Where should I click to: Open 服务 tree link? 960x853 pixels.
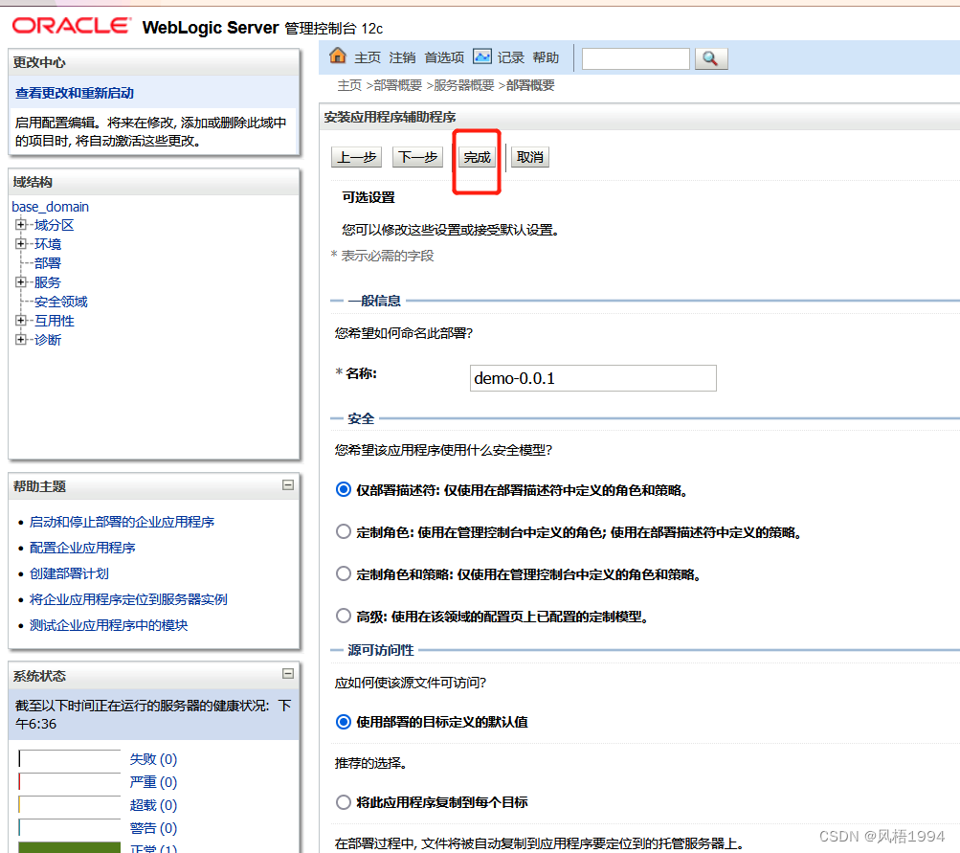tap(48, 282)
